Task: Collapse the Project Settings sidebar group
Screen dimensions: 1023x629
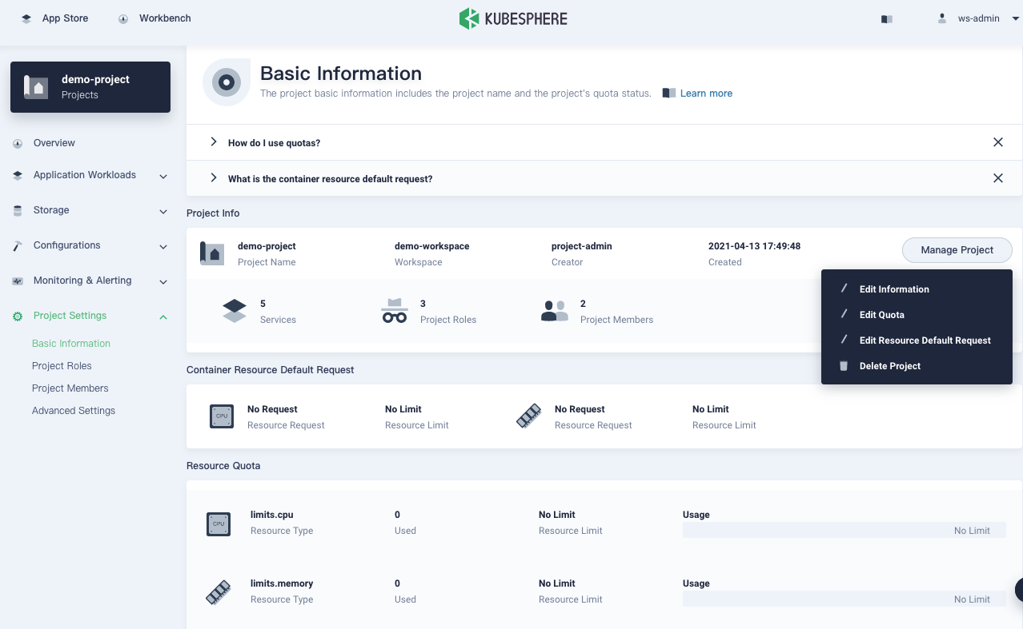Action: pyautogui.click(x=163, y=316)
